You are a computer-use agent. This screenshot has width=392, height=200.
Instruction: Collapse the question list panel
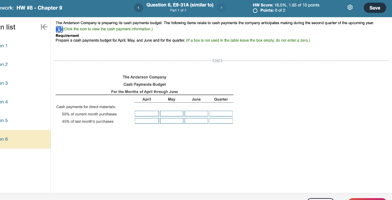click(x=44, y=27)
